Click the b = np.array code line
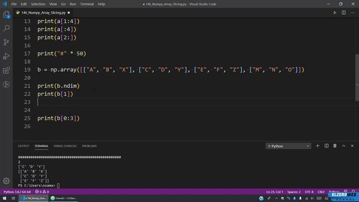The image size is (359, 202). [171, 70]
